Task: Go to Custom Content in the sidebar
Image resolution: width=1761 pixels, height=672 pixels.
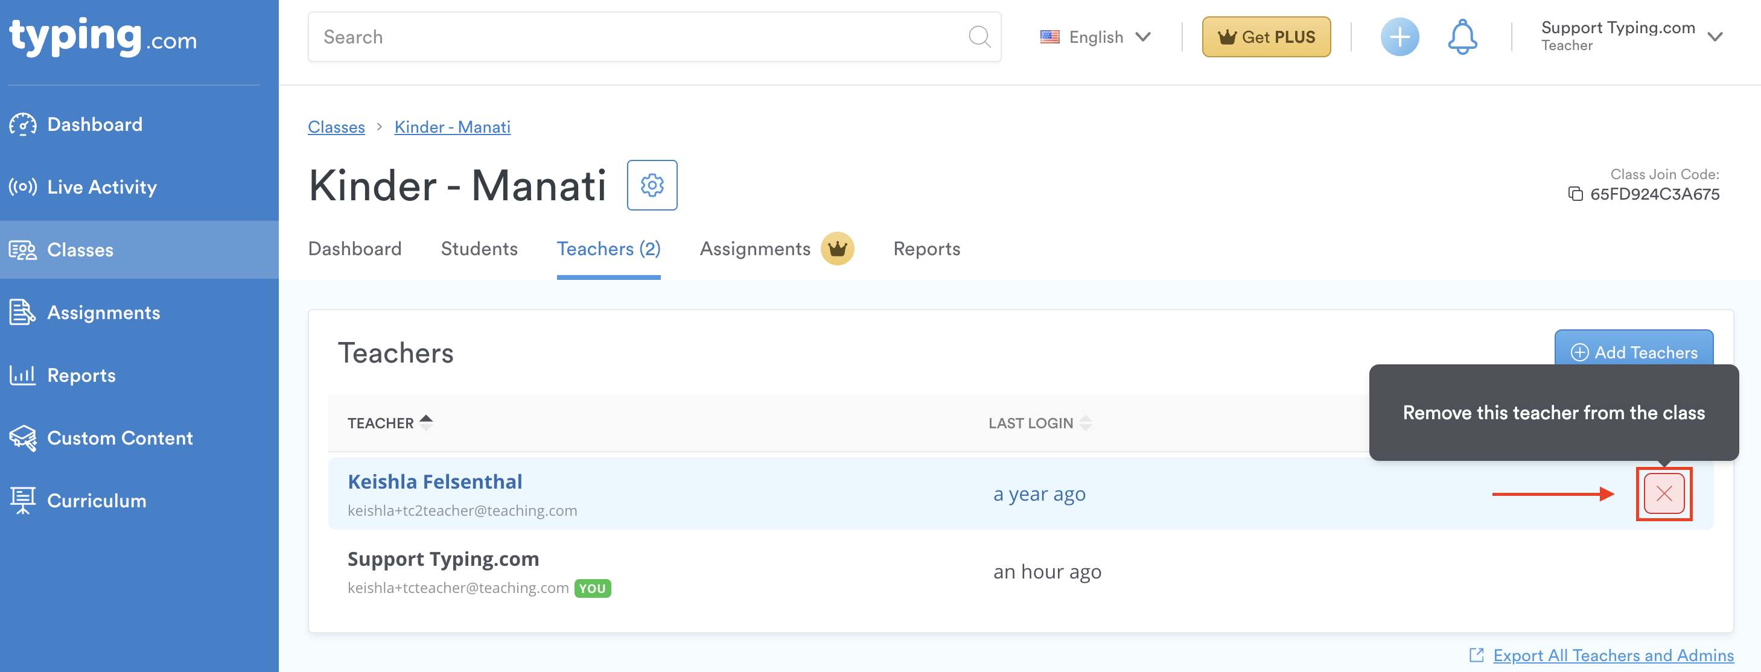Action: [x=119, y=437]
